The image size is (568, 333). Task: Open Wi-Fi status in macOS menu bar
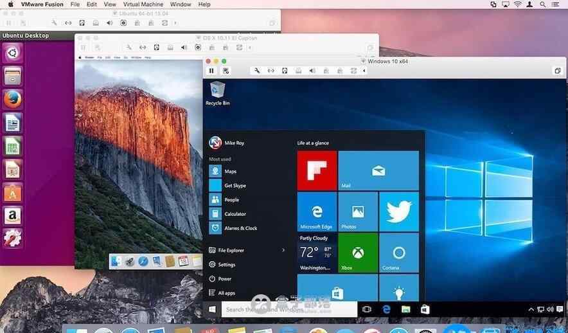point(518,4)
